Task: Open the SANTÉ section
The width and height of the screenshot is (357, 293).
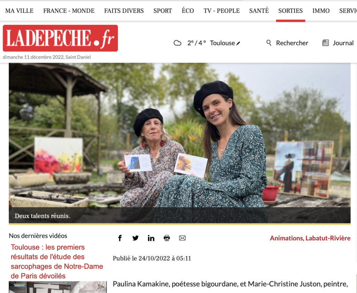Action: pos(259,10)
